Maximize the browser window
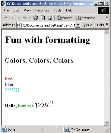111x133 pixels. tap(101, 4)
